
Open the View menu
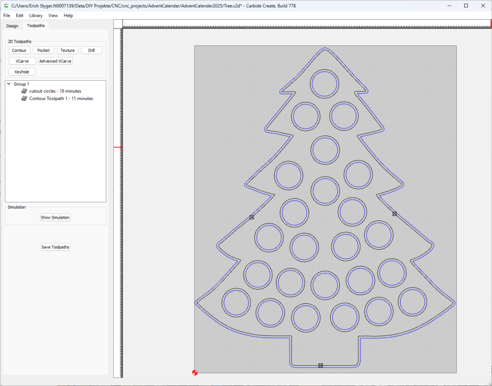pyautogui.click(x=53, y=15)
